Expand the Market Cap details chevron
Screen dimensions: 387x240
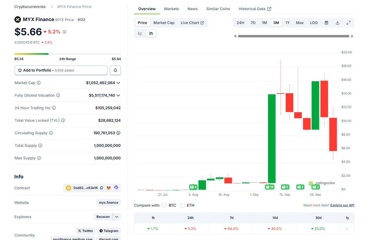coord(118,83)
